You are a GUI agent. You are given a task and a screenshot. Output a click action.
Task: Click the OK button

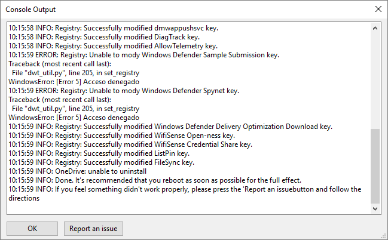pos(32,228)
